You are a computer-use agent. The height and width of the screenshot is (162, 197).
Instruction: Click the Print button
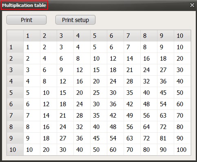coord(27,20)
